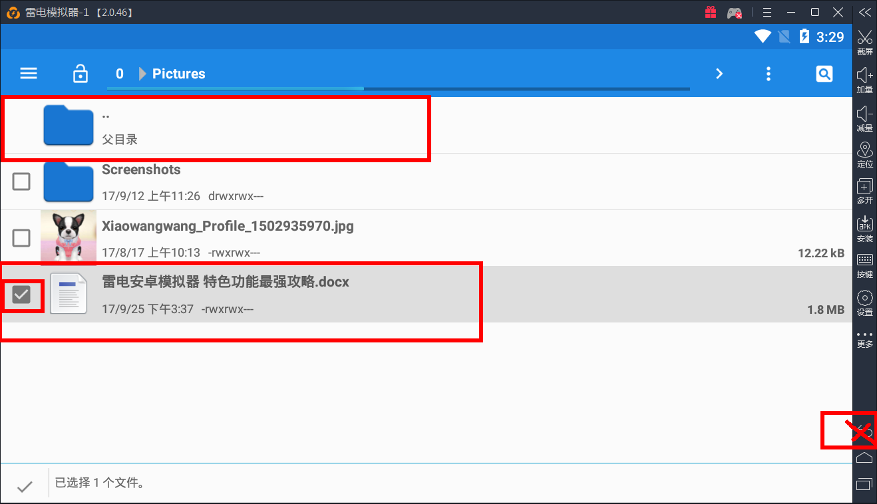Open the emulator title bar menu icon
Viewport: 877px width, 504px height.
(767, 12)
